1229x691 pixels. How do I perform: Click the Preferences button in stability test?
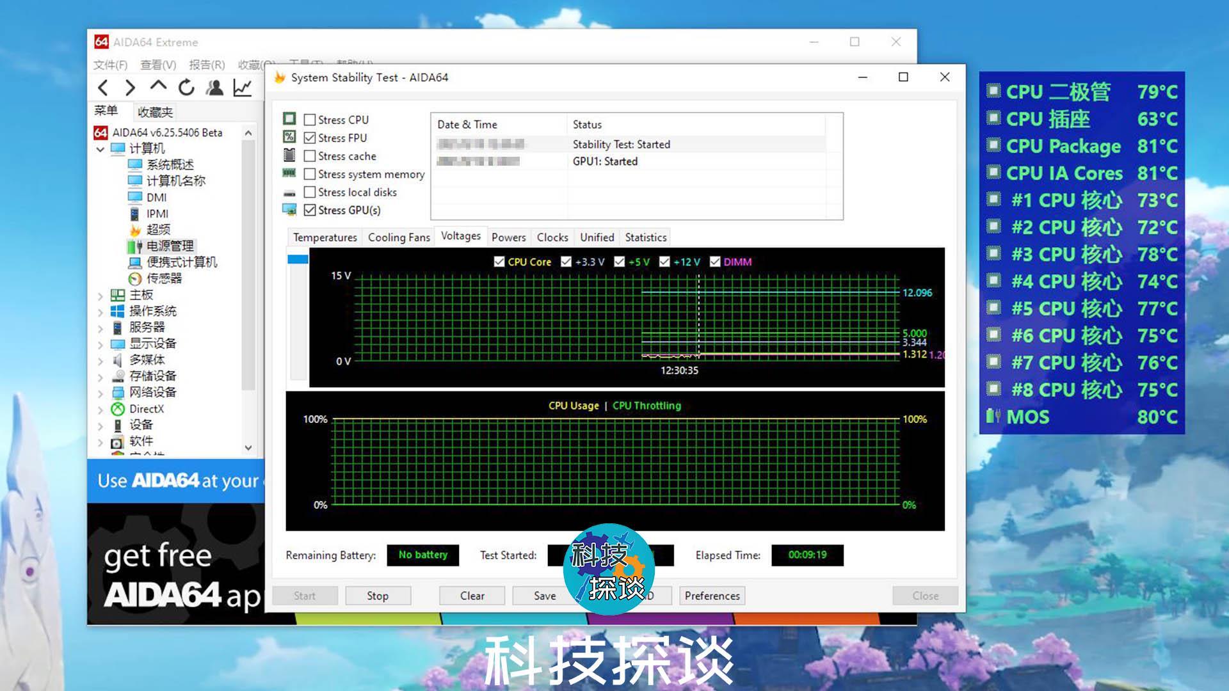tap(713, 596)
